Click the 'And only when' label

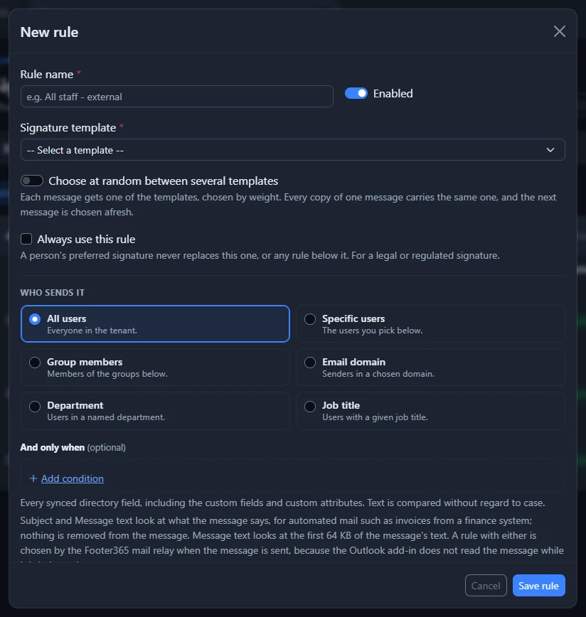pos(53,447)
